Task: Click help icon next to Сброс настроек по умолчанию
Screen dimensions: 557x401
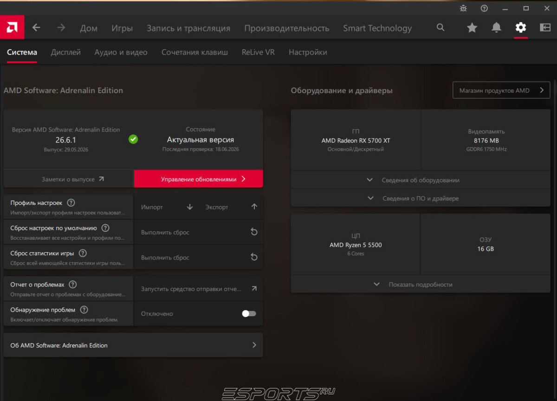Action: point(105,228)
